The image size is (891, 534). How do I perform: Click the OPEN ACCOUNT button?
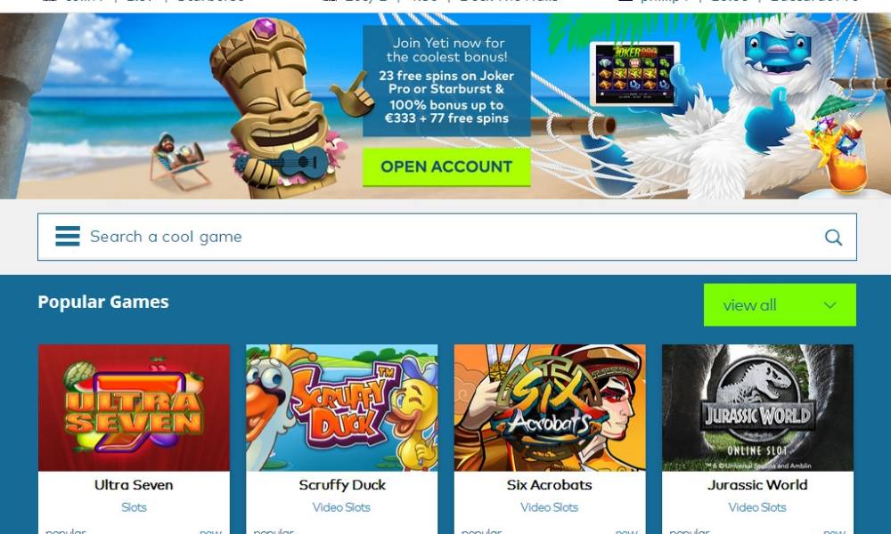tap(446, 166)
